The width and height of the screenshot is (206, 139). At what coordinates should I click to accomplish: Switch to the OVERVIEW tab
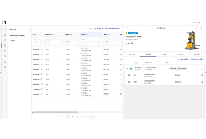tap(132, 54)
